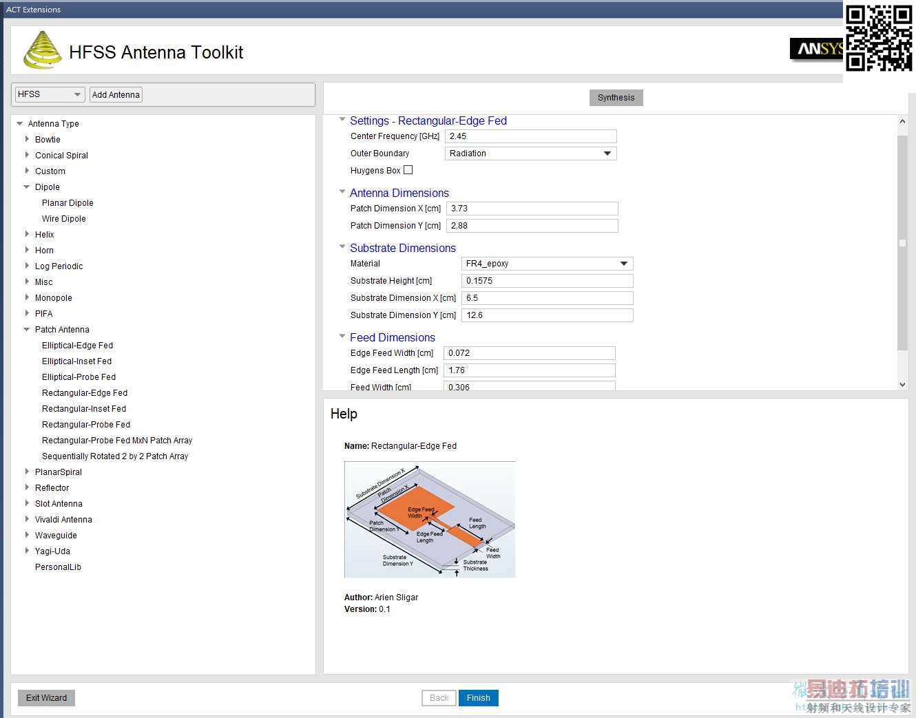Open the substrate Material dropdown
The image size is (916, 718).
tap(547, 264)
